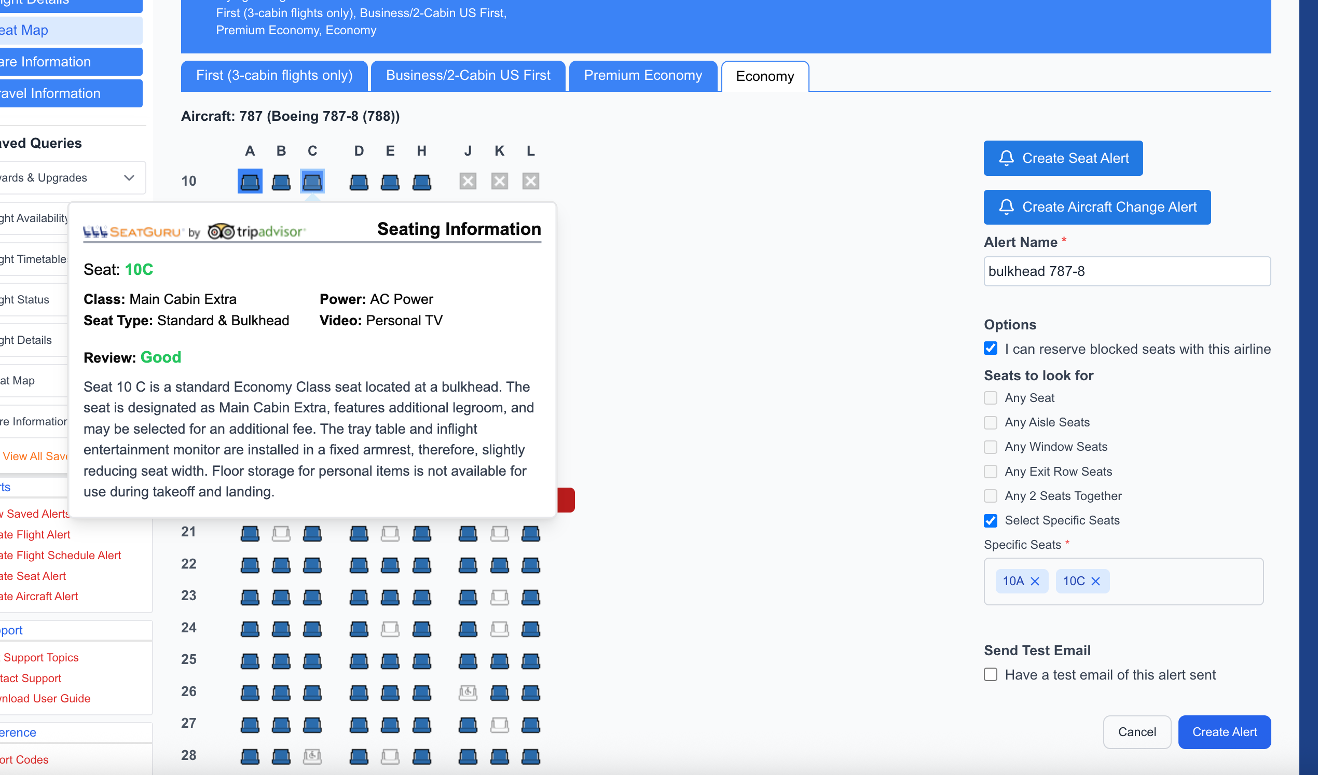Switch to the Premium Economy tab
This screenshot has height=775, width=1318.
643,75
